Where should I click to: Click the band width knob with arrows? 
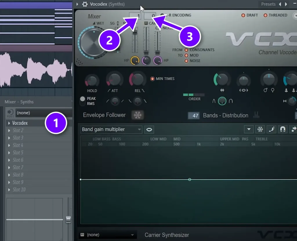click(x=222, y=79)
